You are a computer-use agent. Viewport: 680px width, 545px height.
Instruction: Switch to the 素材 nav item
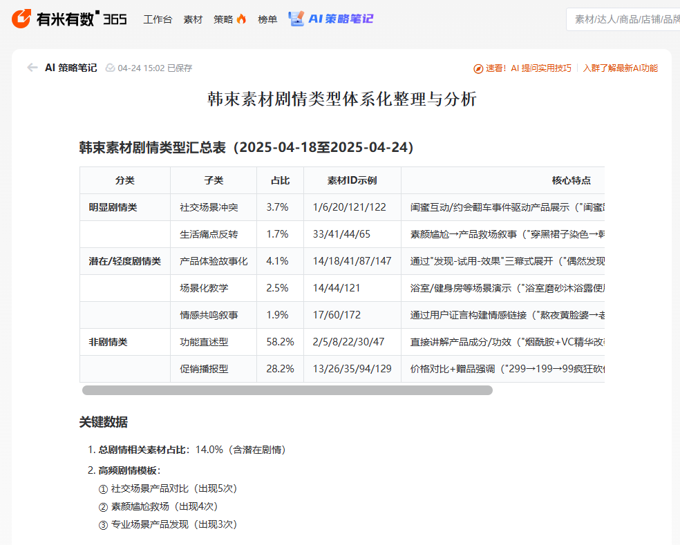[x=193, y=19]
